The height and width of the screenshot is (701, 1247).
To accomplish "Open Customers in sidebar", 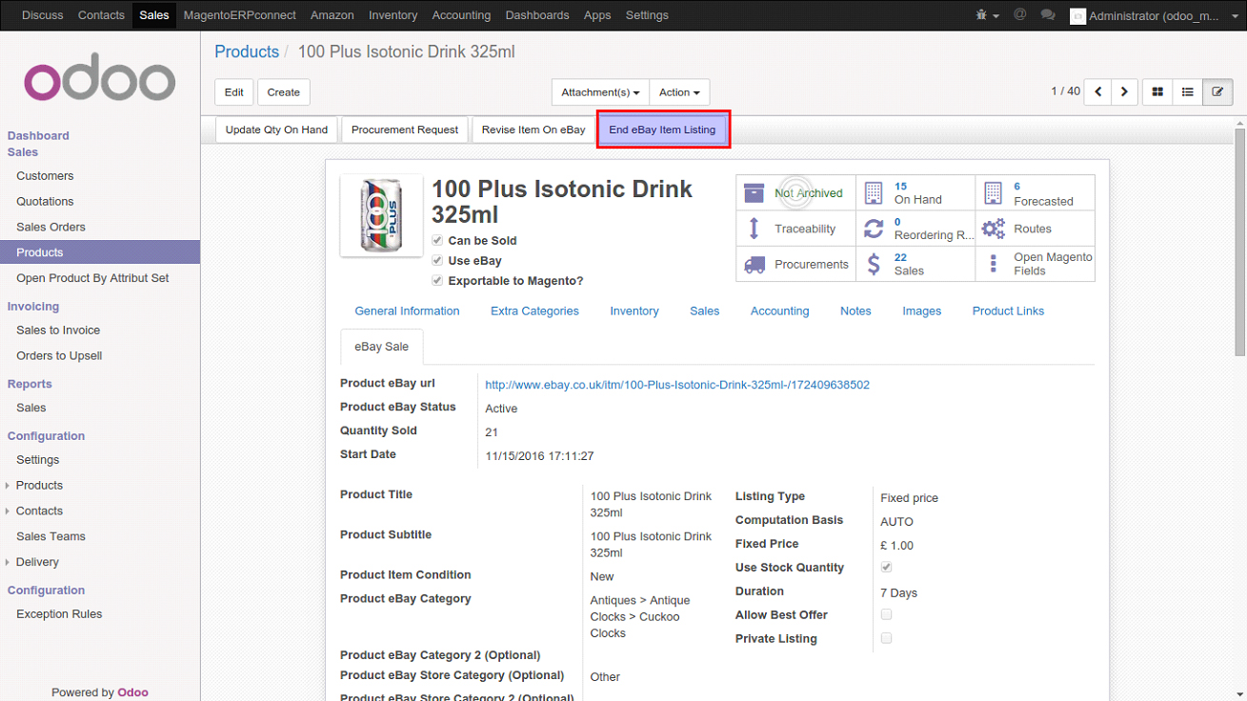I will pos(45,175).
